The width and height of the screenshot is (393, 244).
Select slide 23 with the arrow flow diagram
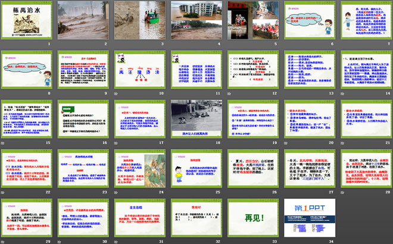click(83, 168)
